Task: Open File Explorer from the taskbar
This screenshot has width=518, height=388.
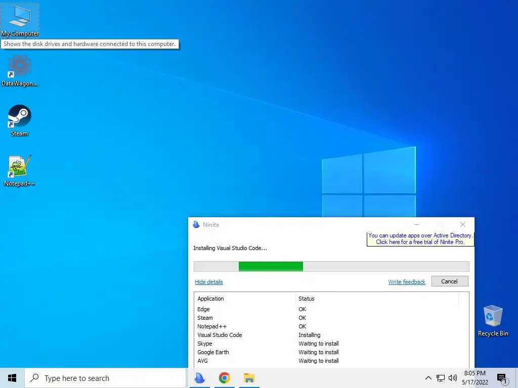Action: [249, 378]
